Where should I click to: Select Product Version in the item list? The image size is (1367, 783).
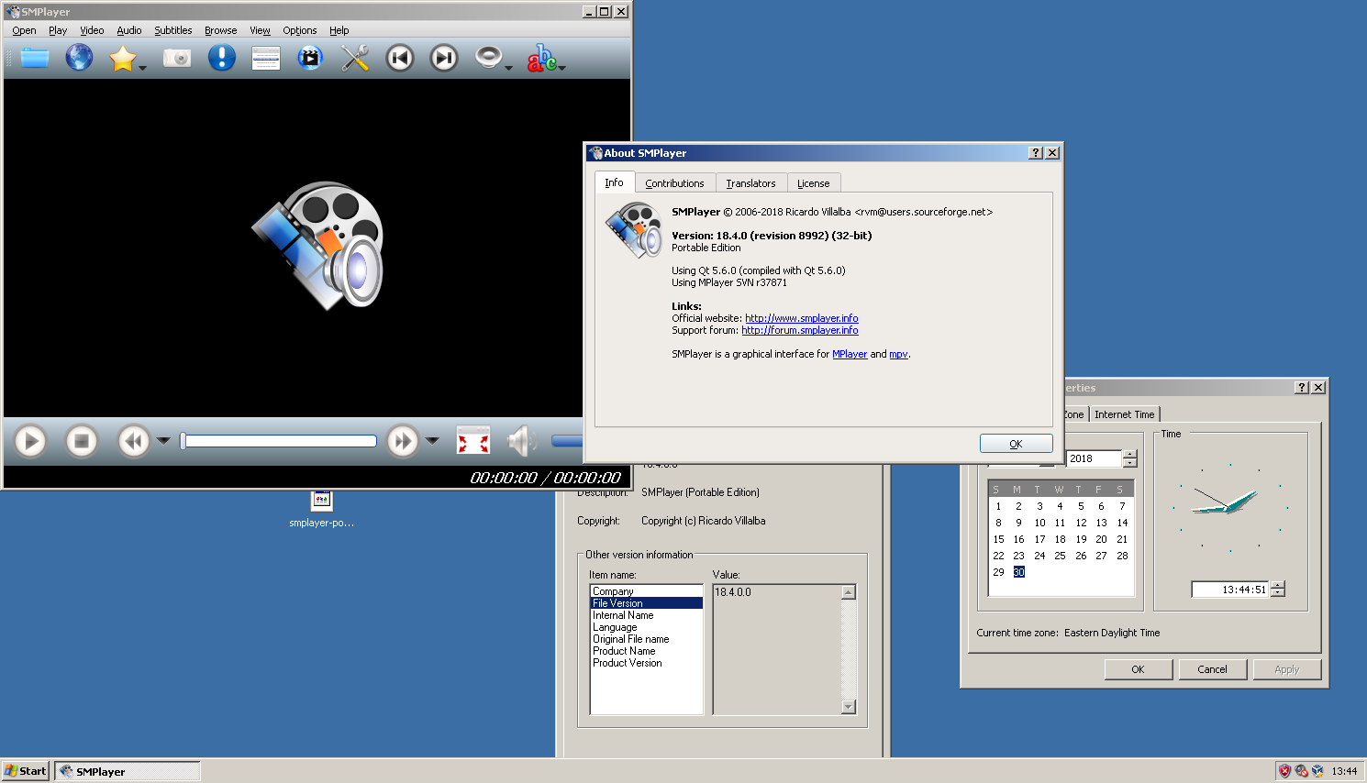tap(646, 663)
